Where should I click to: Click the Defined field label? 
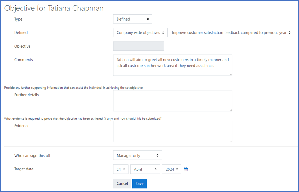(x=21, y=33)
